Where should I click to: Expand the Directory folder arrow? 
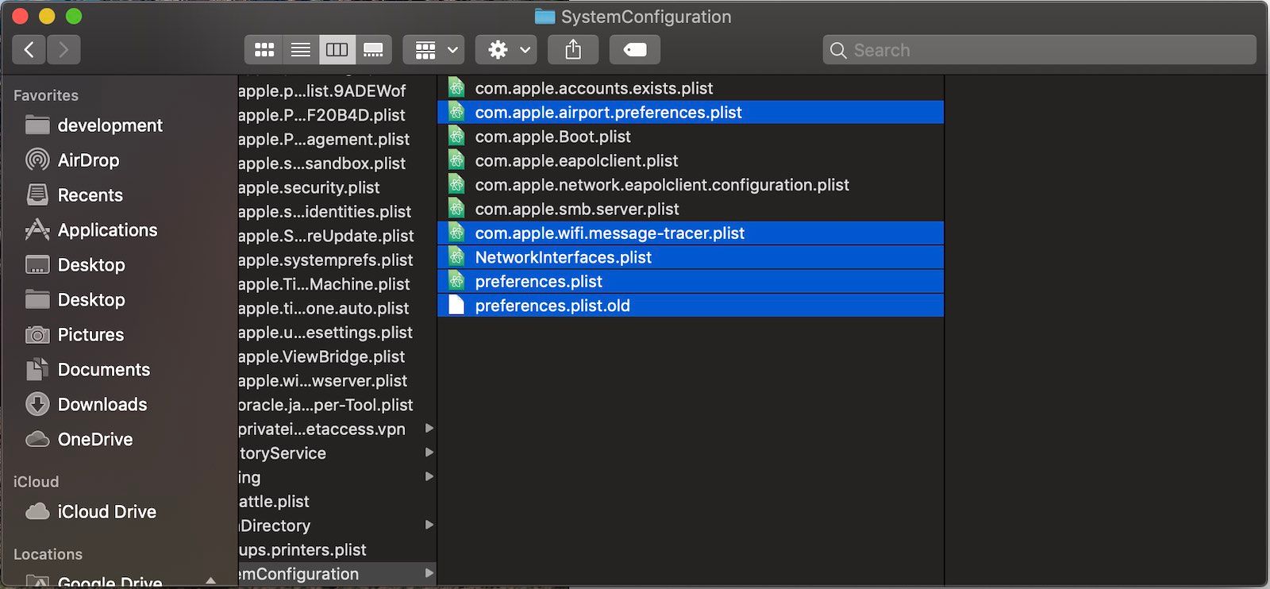tap(429, 525)
